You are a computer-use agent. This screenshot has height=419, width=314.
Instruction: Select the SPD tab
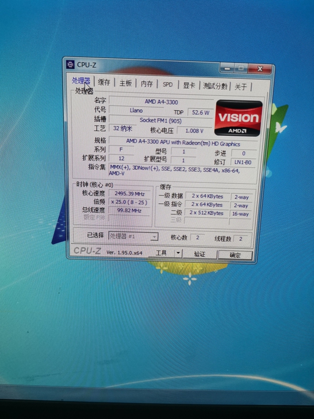[x=168, y=85]
